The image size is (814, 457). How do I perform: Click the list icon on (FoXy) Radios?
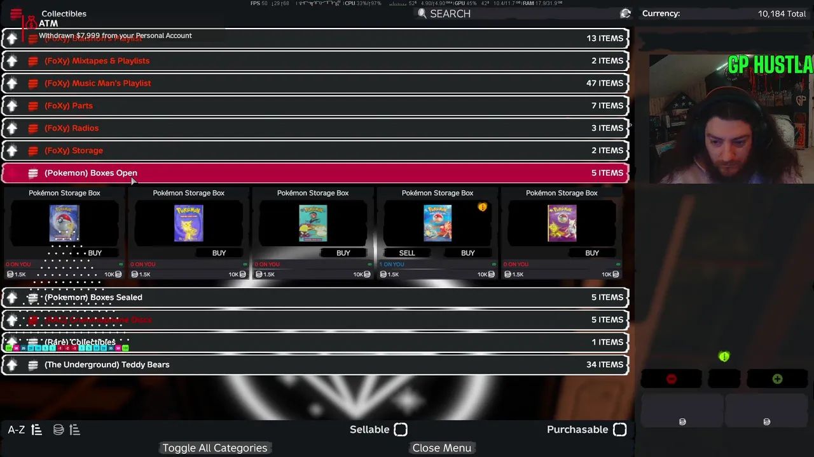33,128
